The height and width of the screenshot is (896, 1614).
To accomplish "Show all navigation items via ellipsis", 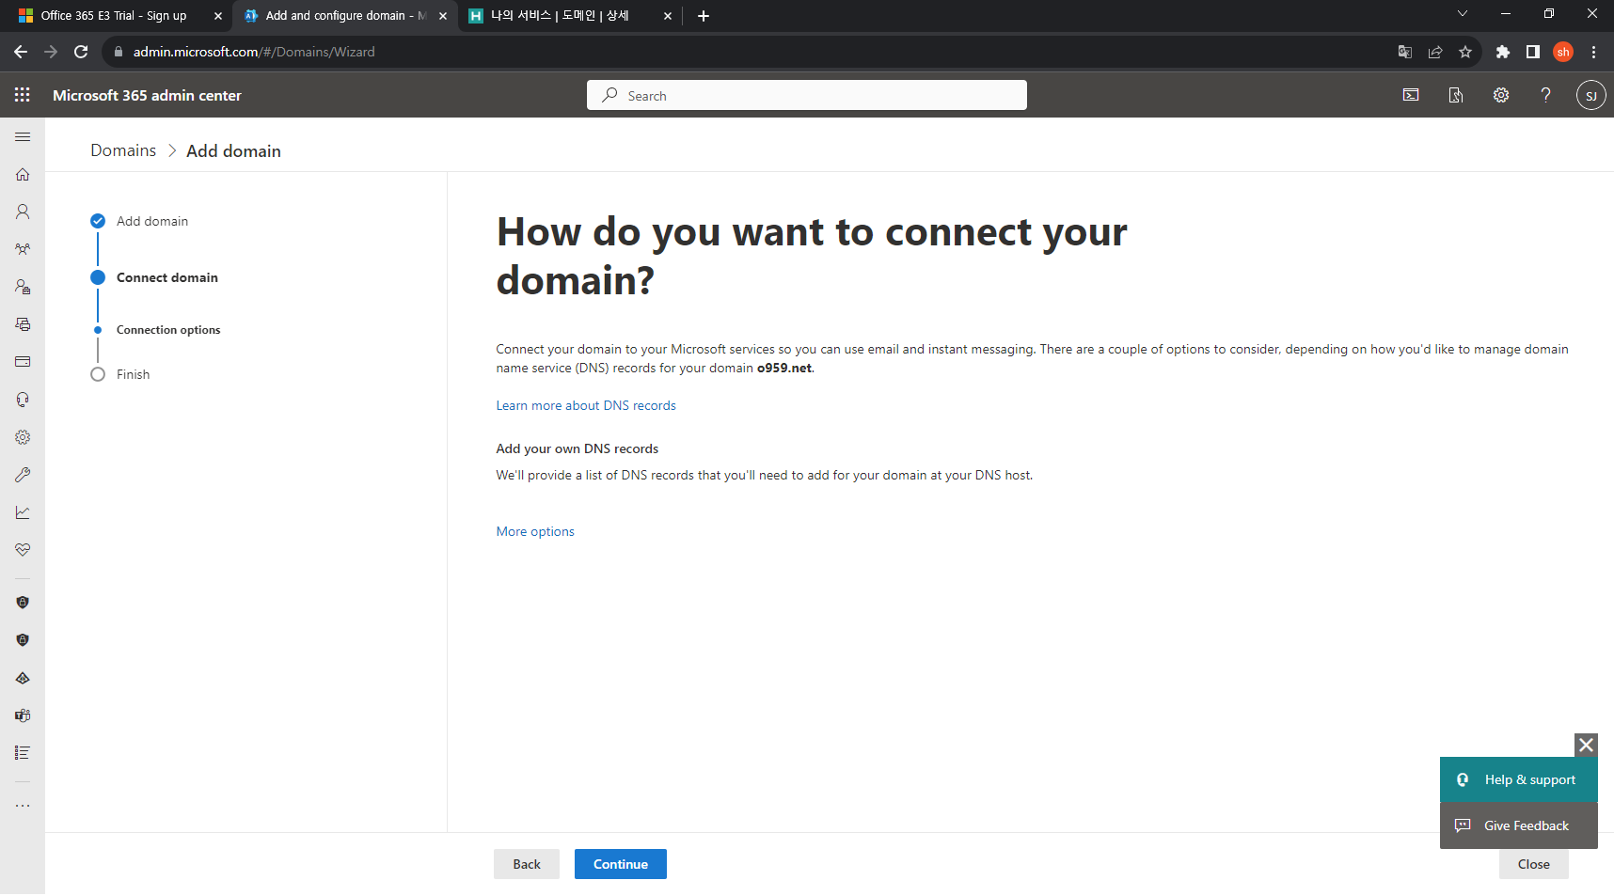I will pos(23,806).
